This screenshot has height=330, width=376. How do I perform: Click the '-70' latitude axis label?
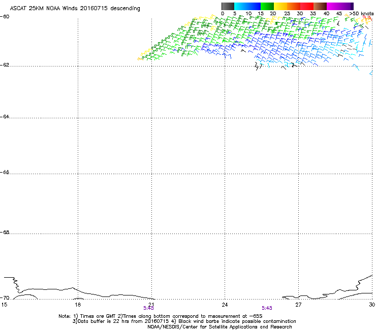pyautogui.click(x=5, y=298)
